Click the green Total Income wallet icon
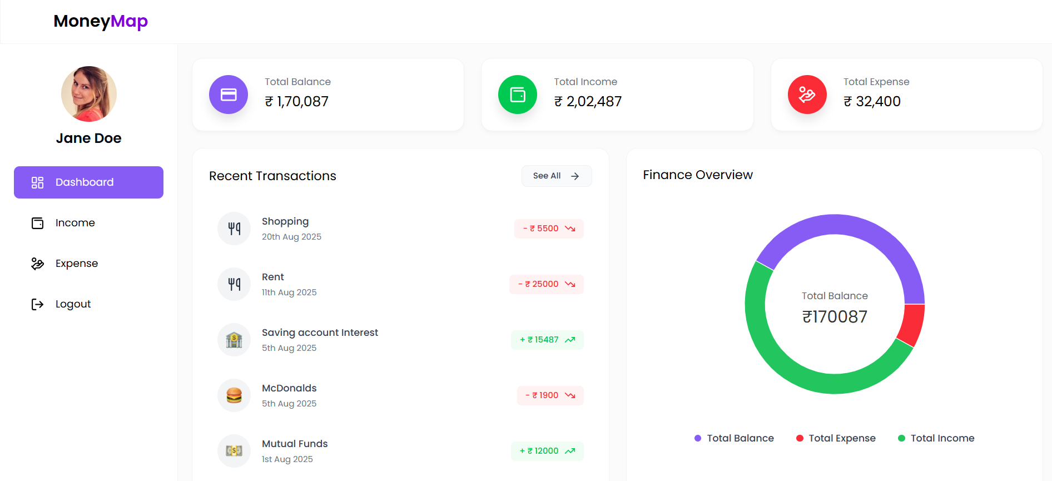1052x481 pixels. [518, 95]
